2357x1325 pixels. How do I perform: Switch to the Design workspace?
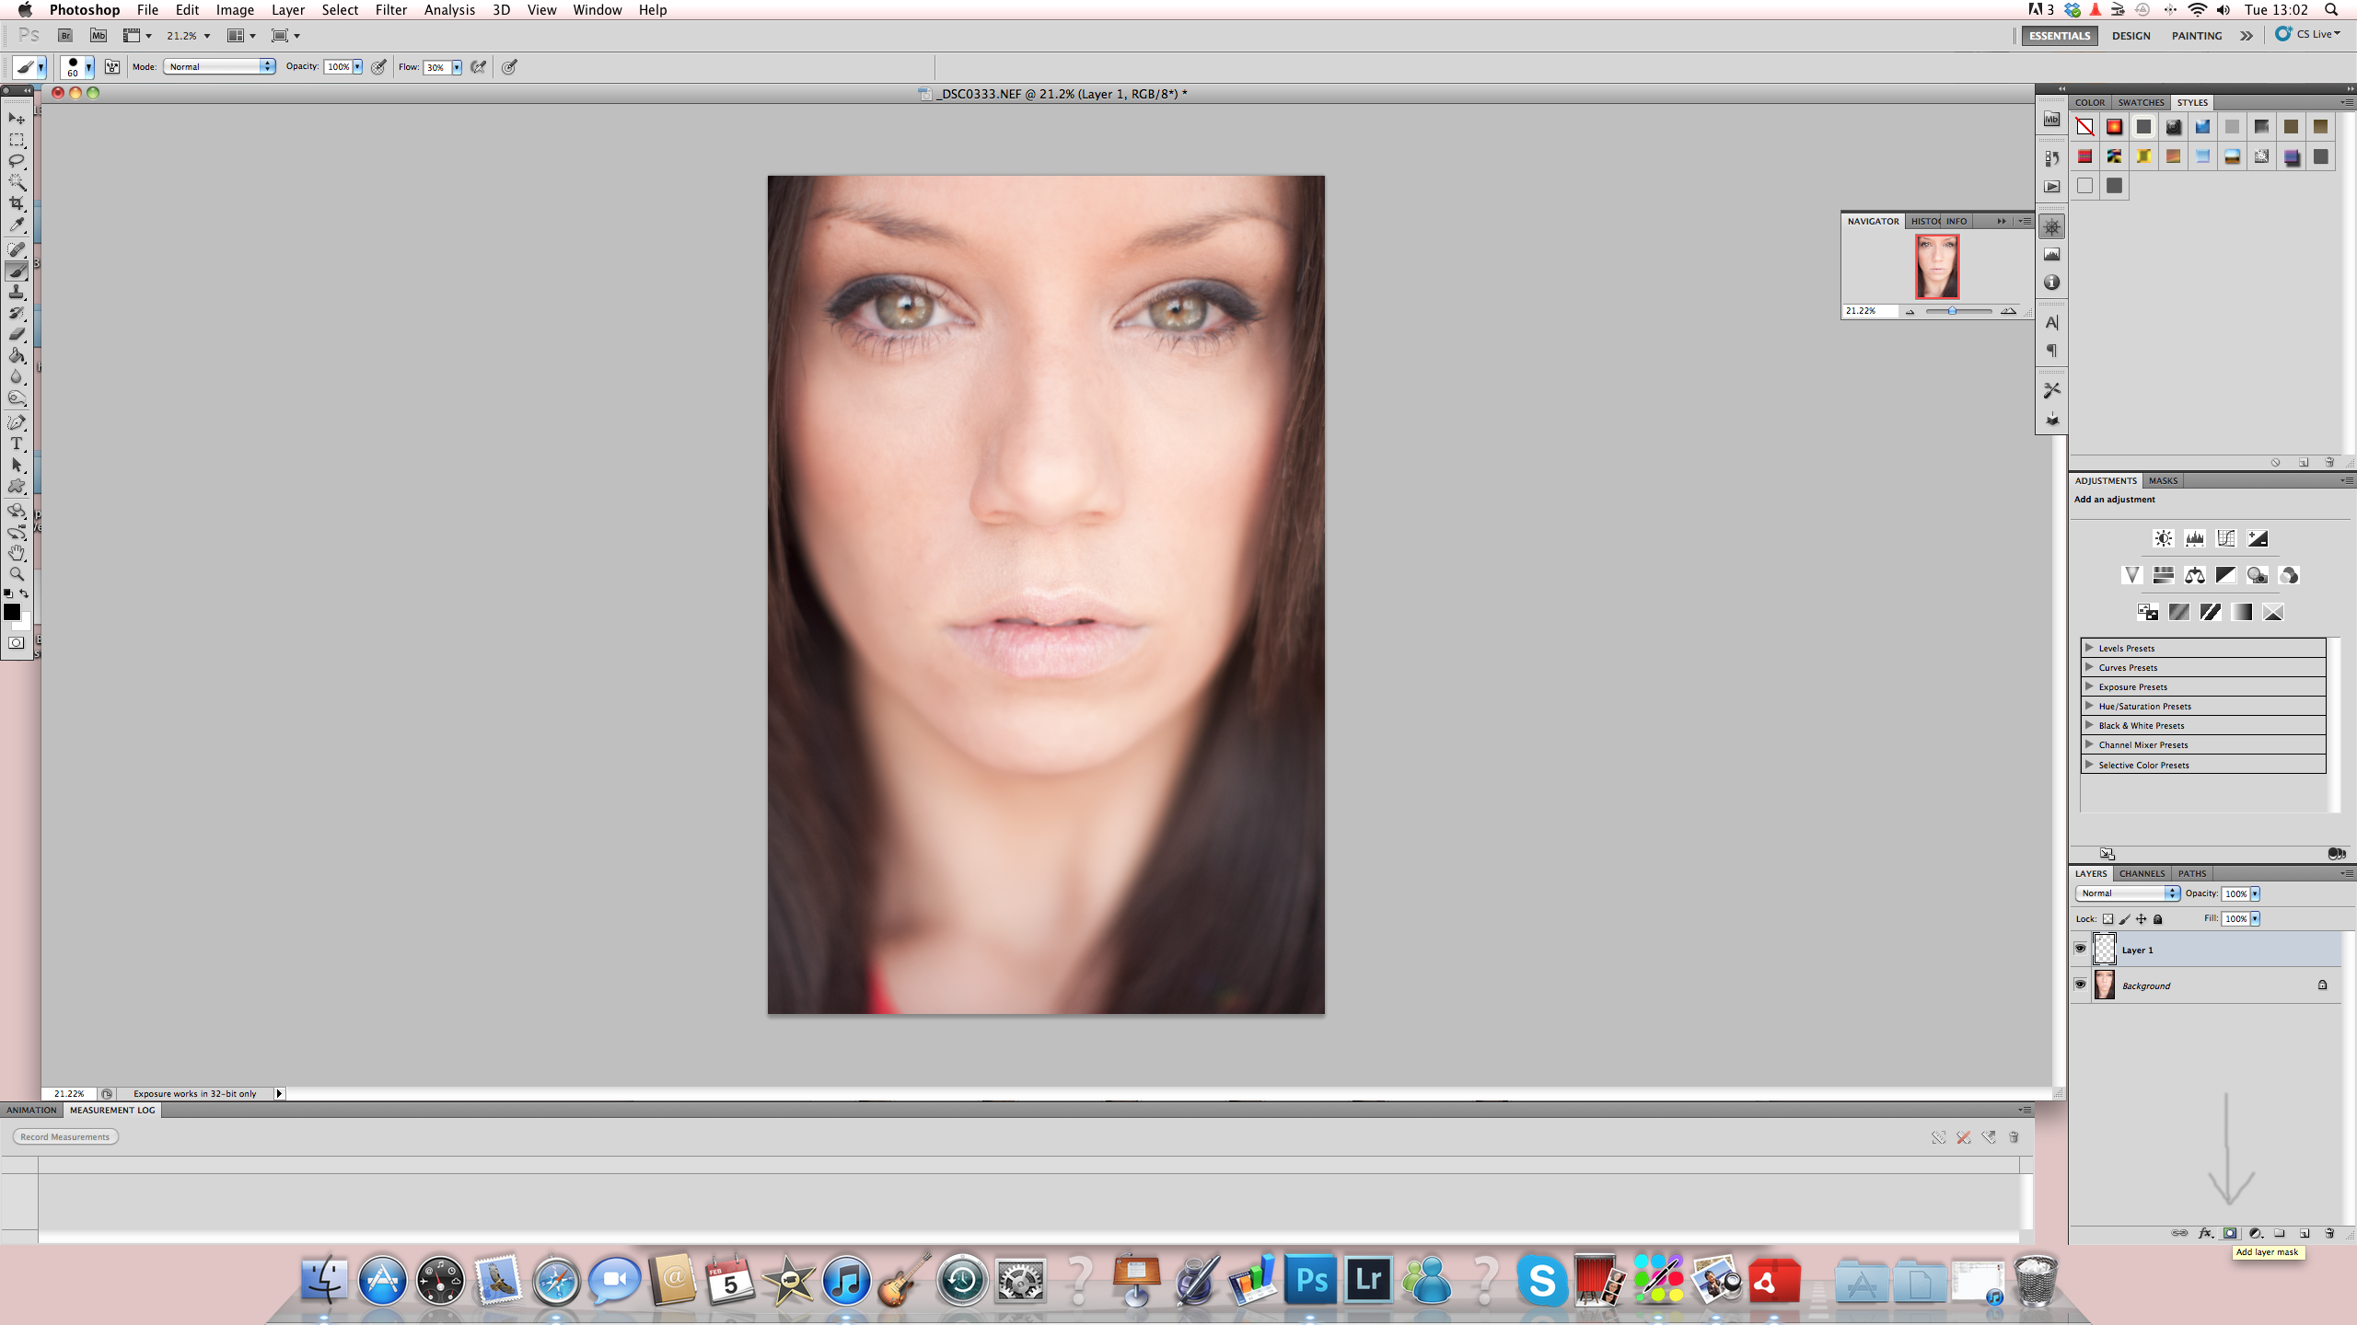[x=2131, y=36]
